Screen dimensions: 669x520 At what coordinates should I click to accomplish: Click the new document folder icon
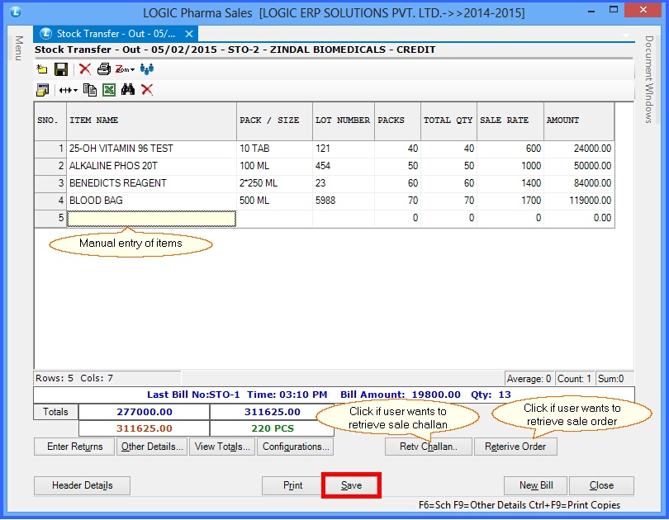click(42, 69)
